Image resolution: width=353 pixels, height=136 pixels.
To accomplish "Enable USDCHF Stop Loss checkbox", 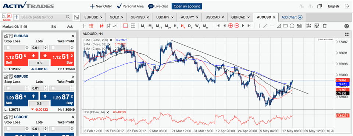I will (x=8, y=129).
